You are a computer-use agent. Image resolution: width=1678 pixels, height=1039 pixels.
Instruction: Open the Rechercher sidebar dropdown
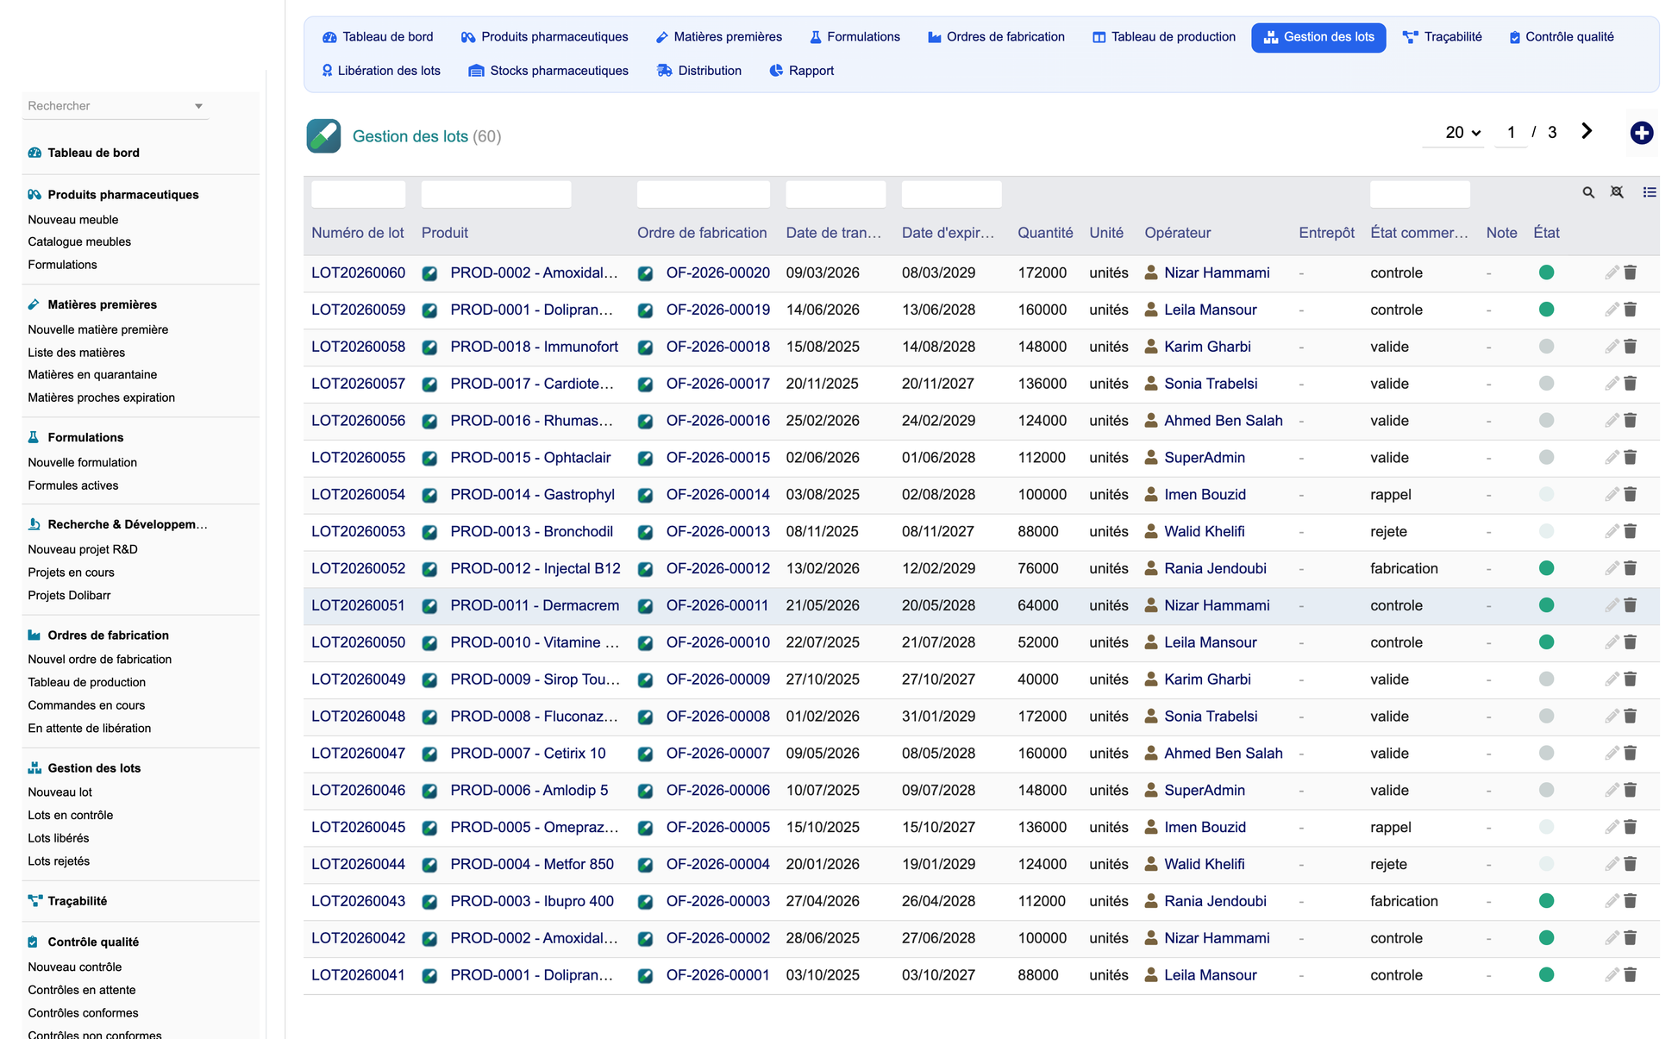115,106
